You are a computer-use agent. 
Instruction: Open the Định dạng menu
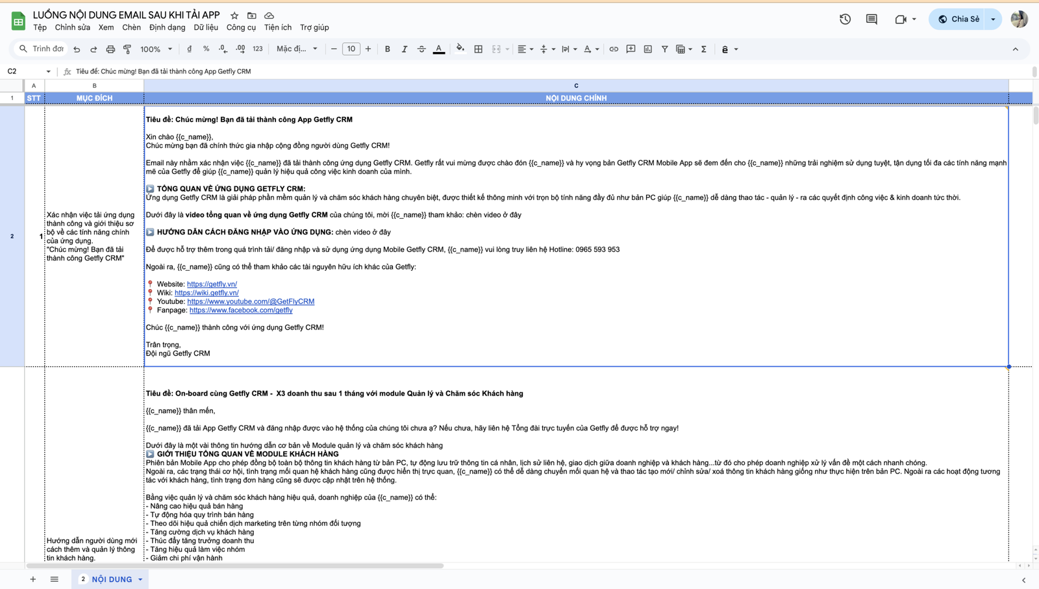click(167, 27)
